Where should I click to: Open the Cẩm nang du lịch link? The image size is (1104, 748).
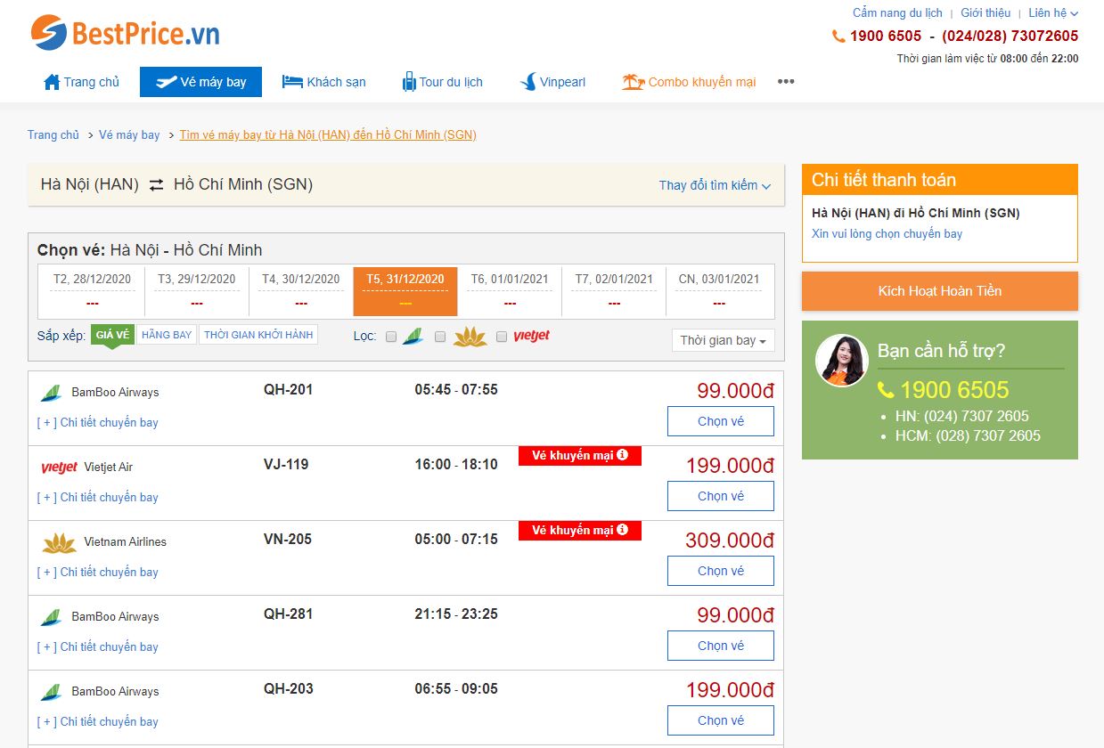click(897, 12)
